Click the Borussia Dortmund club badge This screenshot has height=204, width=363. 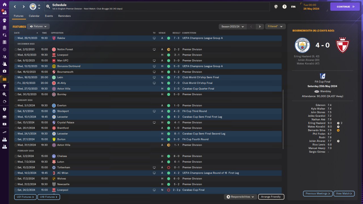click(54, 66)
